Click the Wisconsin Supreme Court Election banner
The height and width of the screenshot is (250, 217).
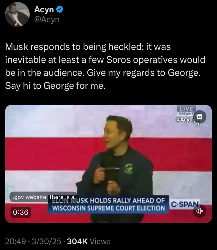(x=108, y=204)
